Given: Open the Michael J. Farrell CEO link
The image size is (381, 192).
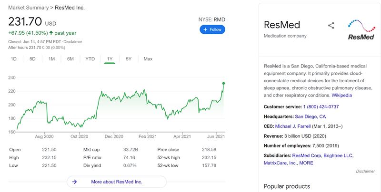Looking at the screenshot, I should click(x=293, y=126).
